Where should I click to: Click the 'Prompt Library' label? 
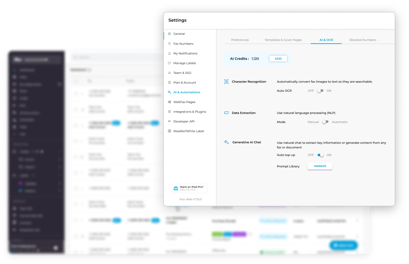[x=288, y=166]
